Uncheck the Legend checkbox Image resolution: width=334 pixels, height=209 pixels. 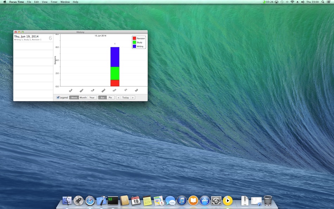[58, 97]
